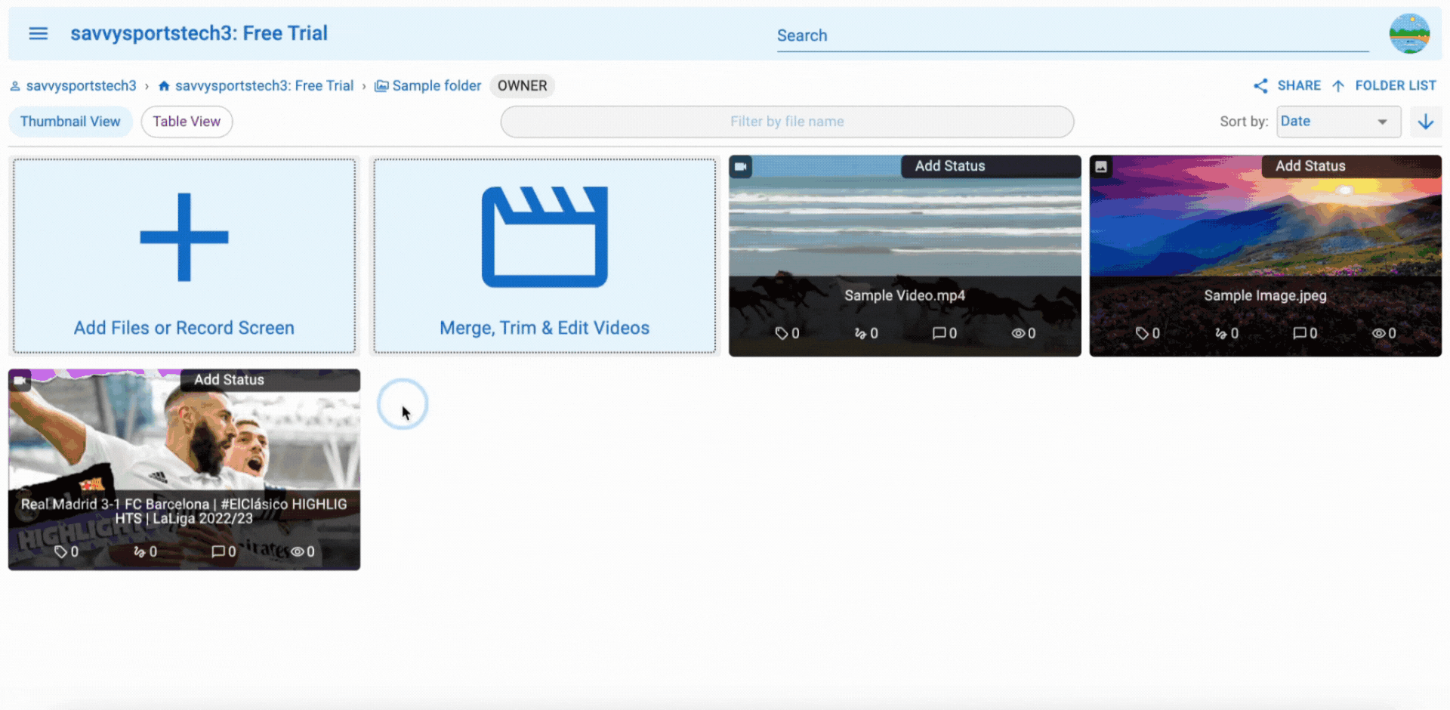Click Add Files or Record Screen text
Viewport: 1450px width, 710px height.
coord(184,328)
